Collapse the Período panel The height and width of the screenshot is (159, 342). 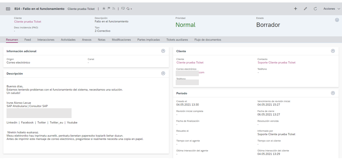pyautogui.click(x=333, y=93)
